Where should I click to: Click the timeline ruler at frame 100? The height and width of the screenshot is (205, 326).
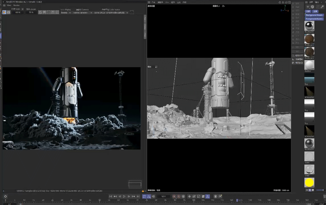pyautogui.click(x=193, y=200)
